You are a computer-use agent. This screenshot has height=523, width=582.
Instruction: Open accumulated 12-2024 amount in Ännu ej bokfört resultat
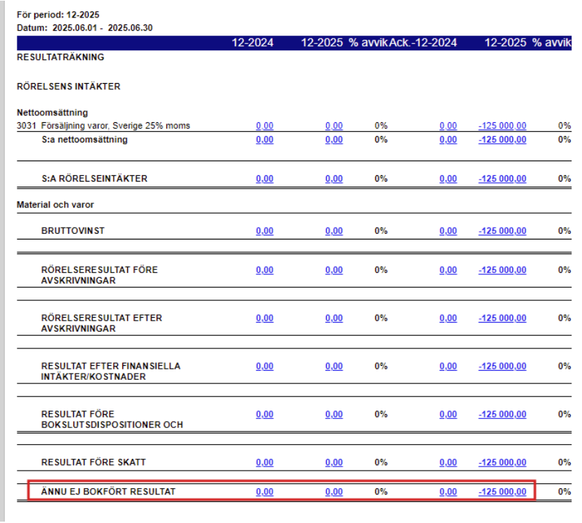click(x=448, y=492)
